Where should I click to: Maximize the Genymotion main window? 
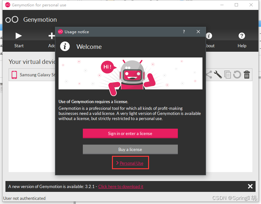236,5
